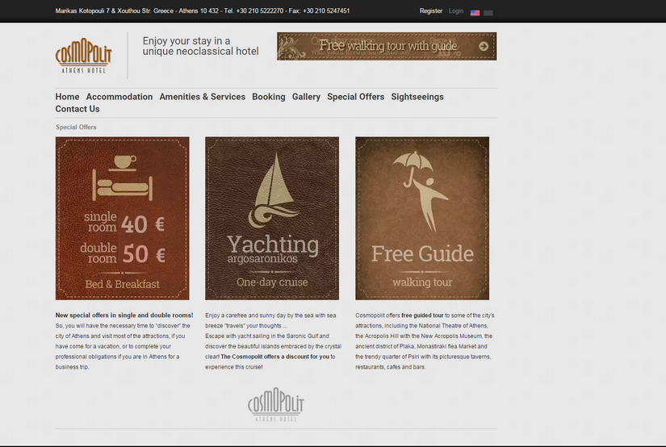Screen dimensions: 666x447
Task: Click the arrow on the walking tour banner
Action: (x=484, y=46)
